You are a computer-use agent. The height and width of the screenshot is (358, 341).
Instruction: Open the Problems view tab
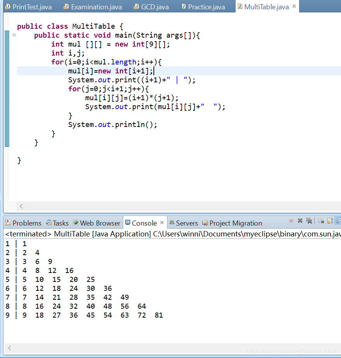click(23, 223)
